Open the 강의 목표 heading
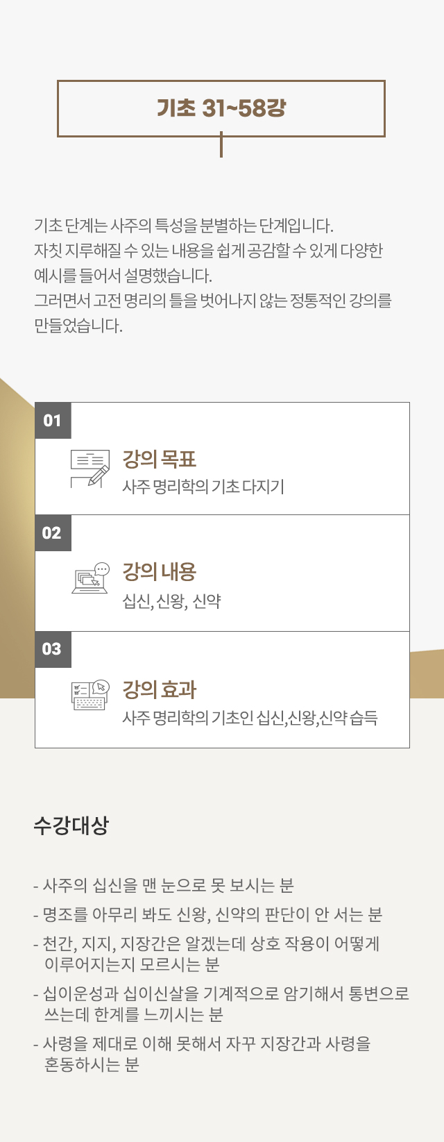Viewport: 444px width, 1142px height. pos(160,459)
